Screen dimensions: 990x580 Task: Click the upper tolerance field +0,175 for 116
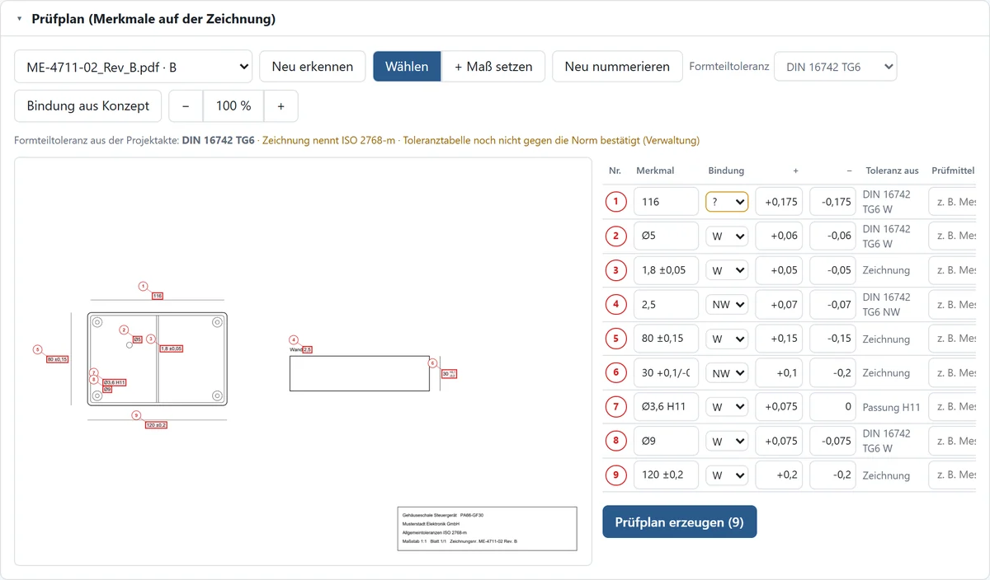(x=779, y=202)
